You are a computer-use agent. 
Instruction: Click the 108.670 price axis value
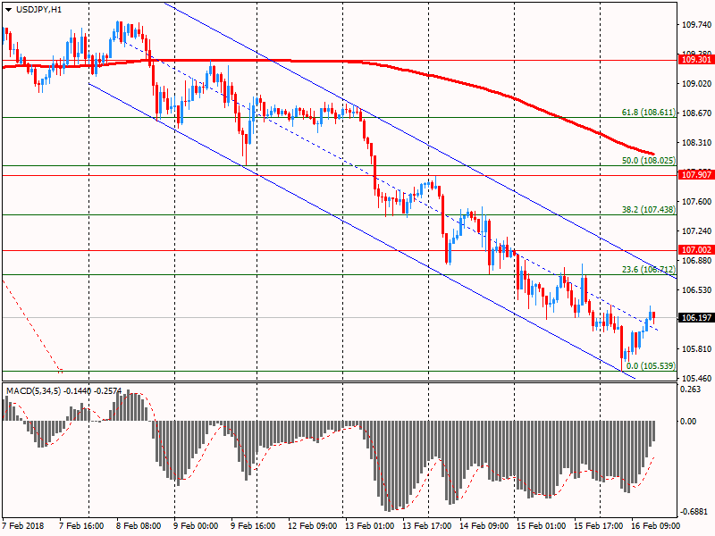click(x=696, y=113)
